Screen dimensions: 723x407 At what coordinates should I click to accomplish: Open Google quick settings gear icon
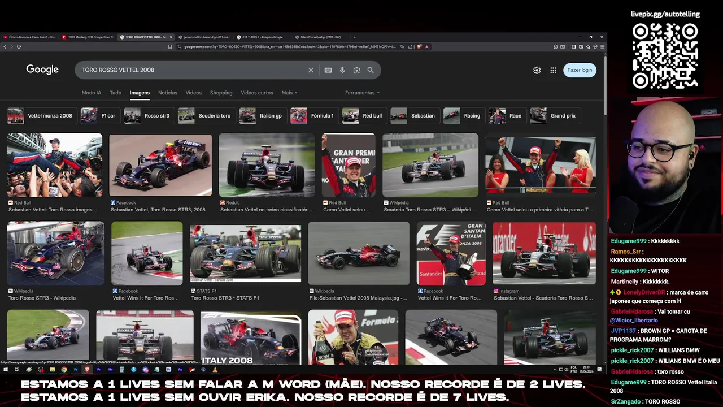[x=537, y=70]
